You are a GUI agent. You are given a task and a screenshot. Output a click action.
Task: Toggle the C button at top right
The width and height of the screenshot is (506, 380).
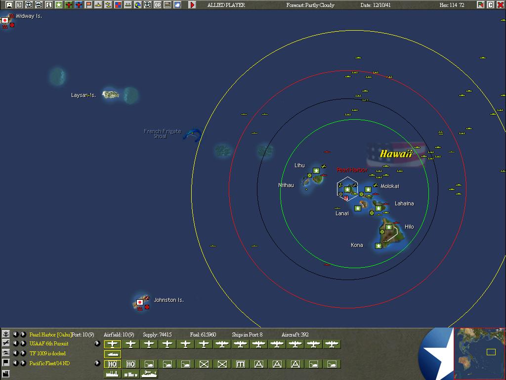(491, 5)
